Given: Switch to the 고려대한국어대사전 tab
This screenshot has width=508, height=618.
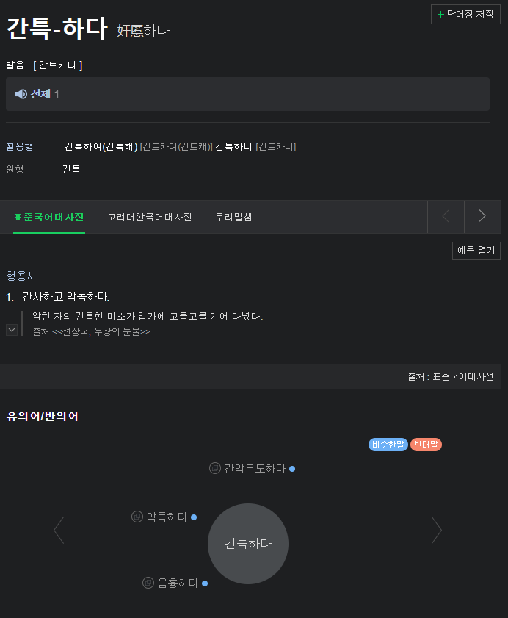Looking at the screenshot, I should pyautogui.click(x=149, y=218).
